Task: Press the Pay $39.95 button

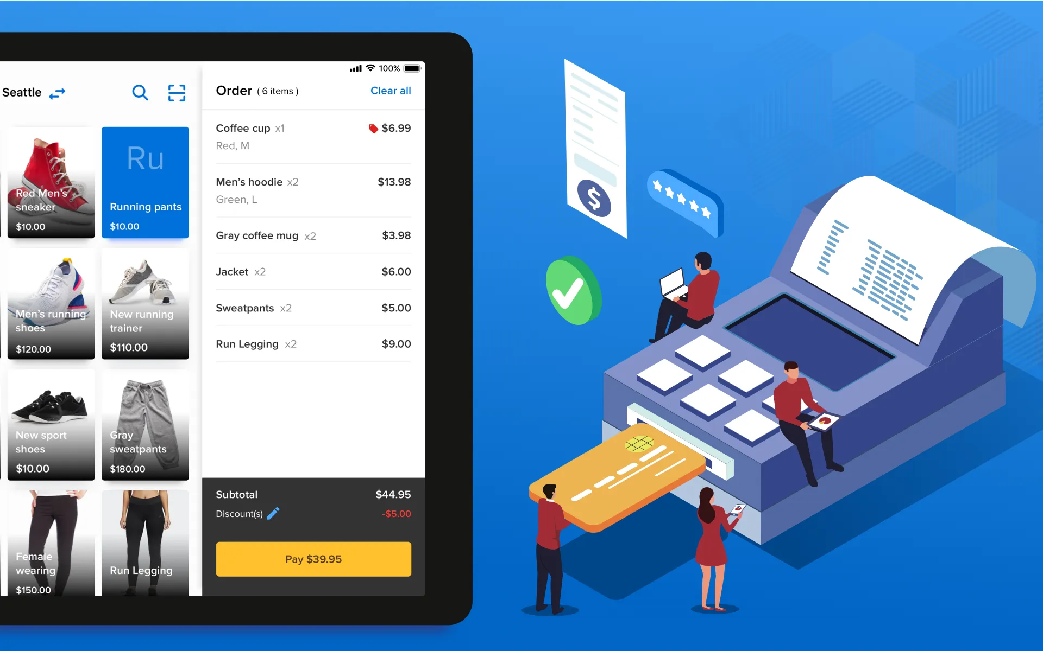Action: 314,559
